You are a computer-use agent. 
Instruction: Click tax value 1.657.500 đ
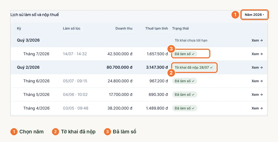[x=157, y=54]
